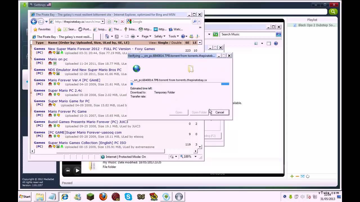Add item with green plus playlist icon
This screenshot has width=360, height=202.
292,176
